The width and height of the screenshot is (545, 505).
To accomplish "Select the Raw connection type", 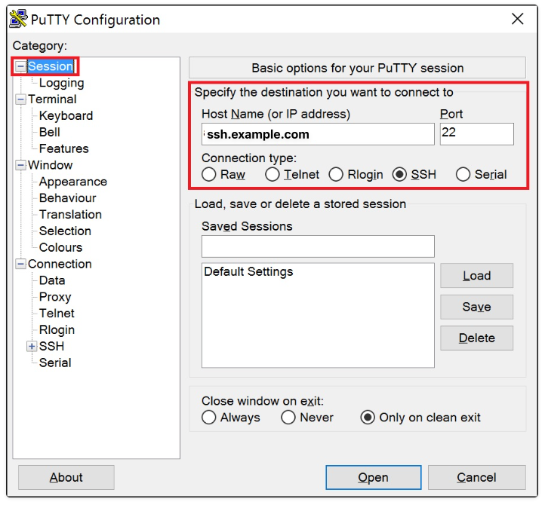I will pos(209,175).
